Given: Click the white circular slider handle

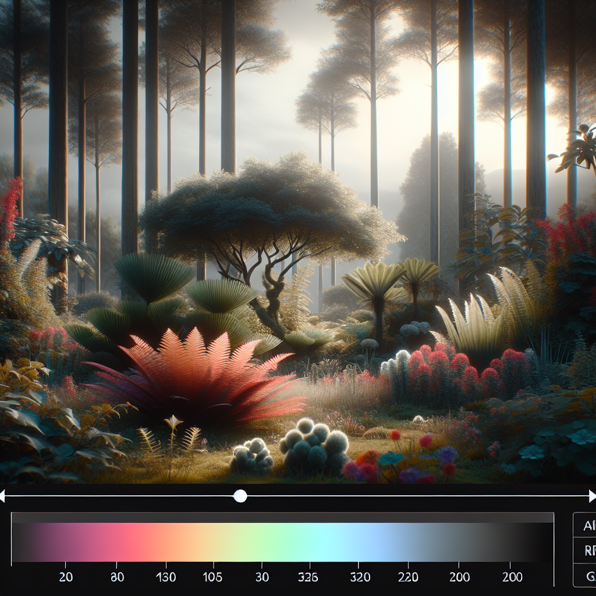Looking at the screenshot, I should point(240,496).
